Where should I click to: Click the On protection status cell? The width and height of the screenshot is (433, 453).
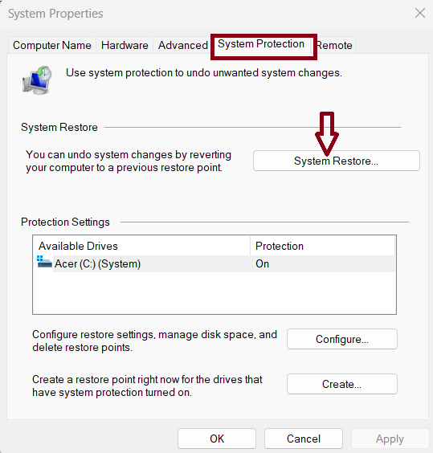coord(263,263)
